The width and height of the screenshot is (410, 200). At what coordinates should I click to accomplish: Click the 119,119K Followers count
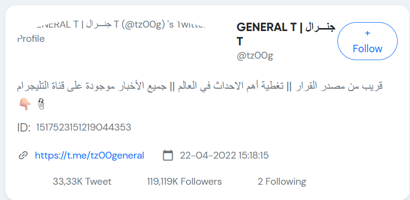(185, 181)
